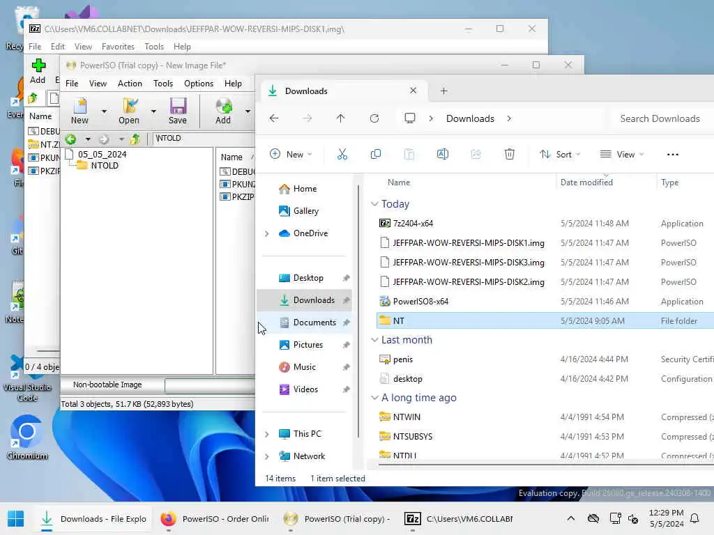Click the Rename icon in File Explorer toolbar
Viewport: 714px width, 535px height.
click(x=442, y=154)
